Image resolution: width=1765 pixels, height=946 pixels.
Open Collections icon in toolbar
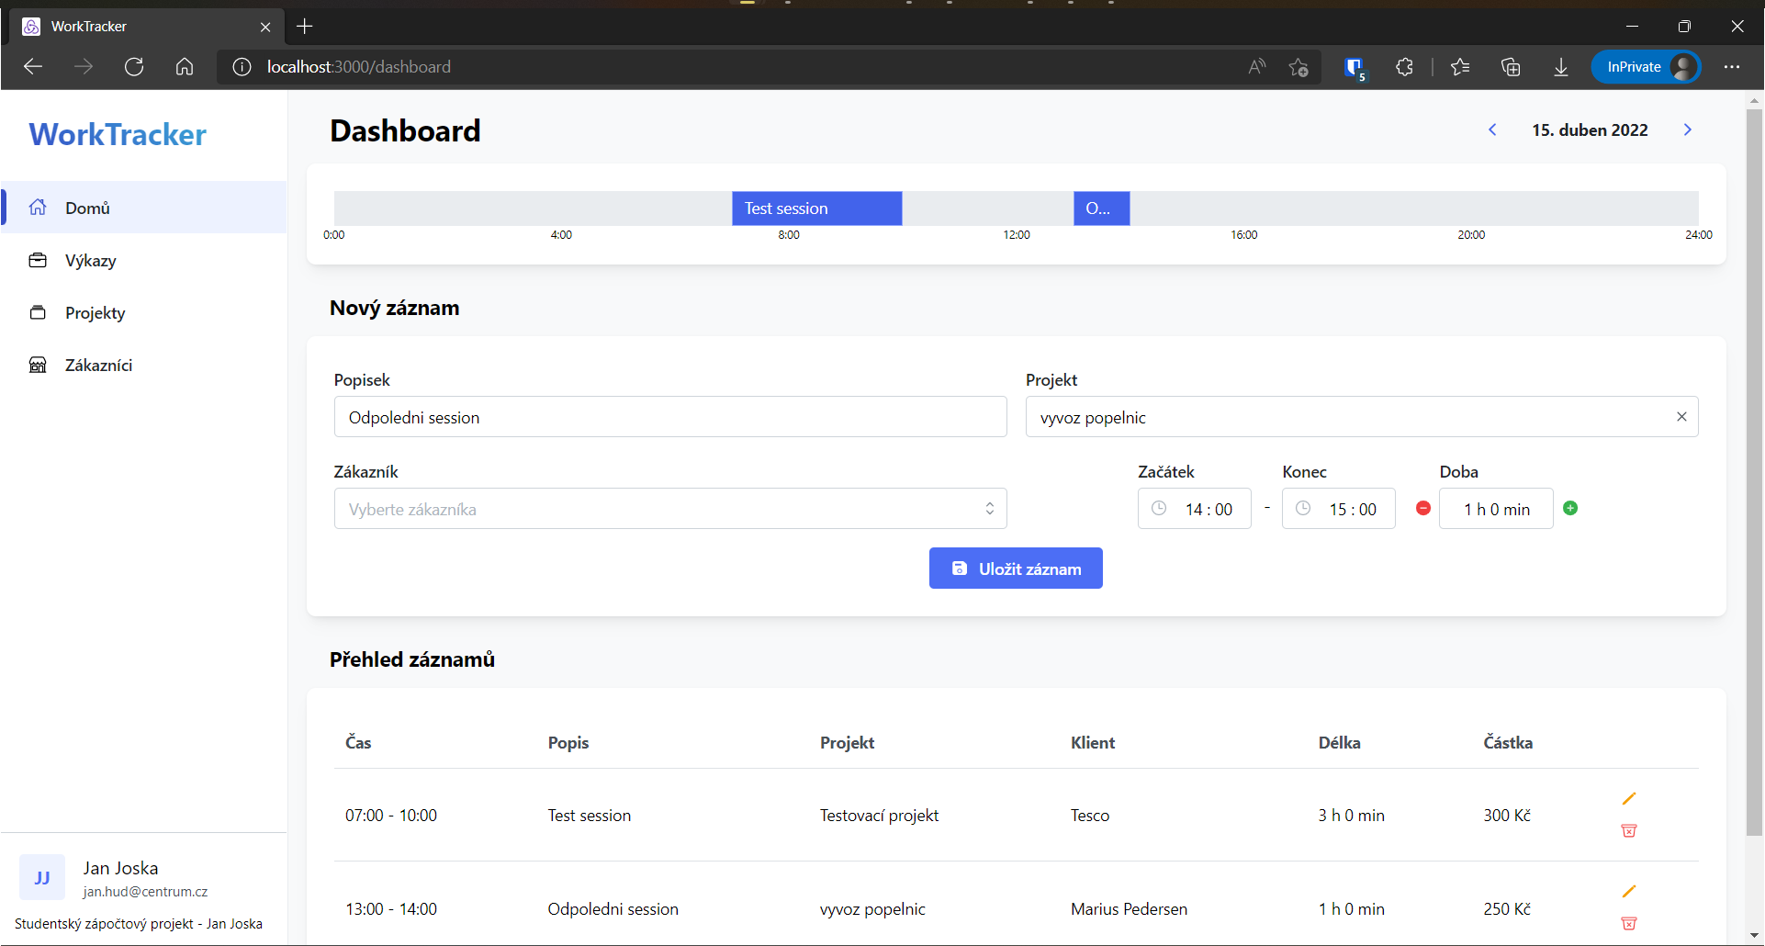pos(1511,66)
